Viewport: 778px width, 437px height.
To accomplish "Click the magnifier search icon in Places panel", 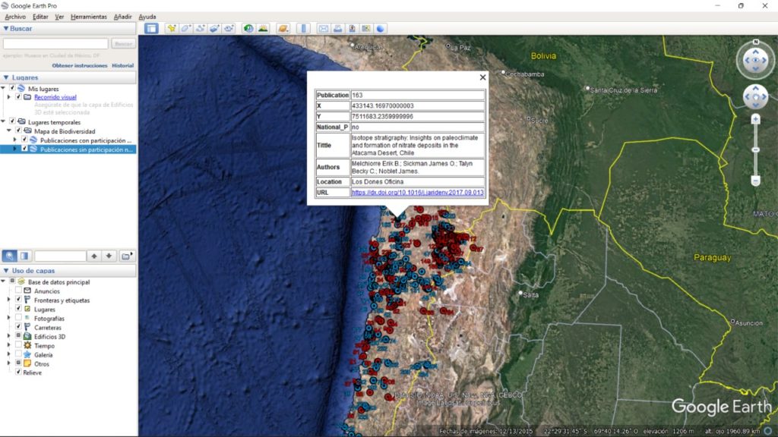I will [9, 256].
